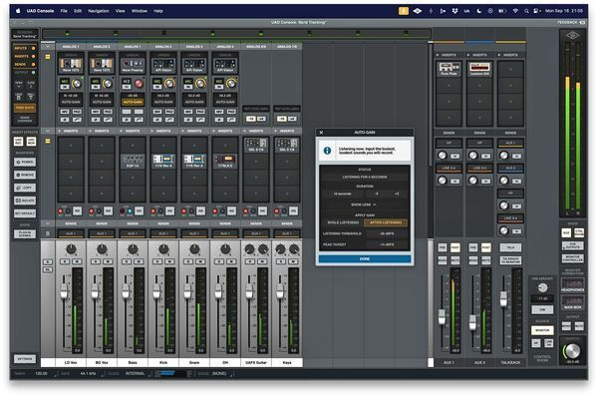Click the yellow icon beside the input section

(48, 57)
